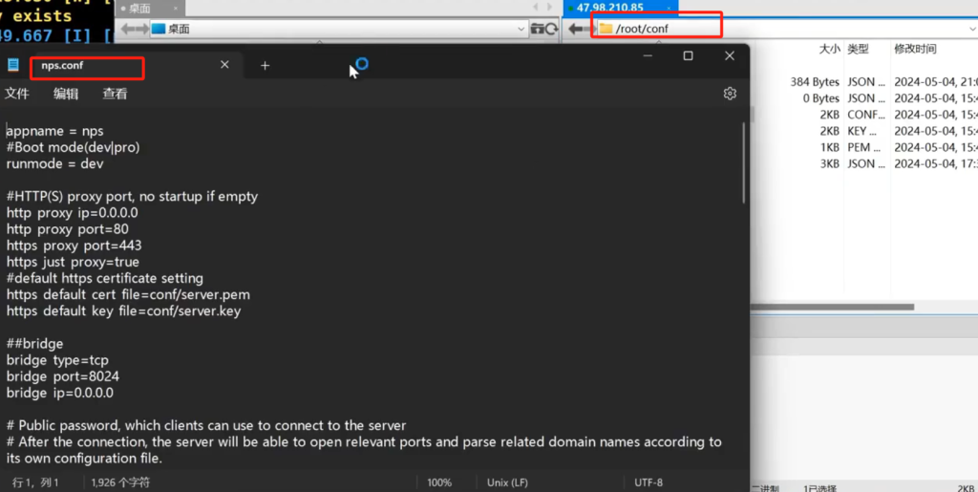Click the 1,926 个字符 character count
Image resolution: width=978 pixels, height=492 pixels.
120,482
